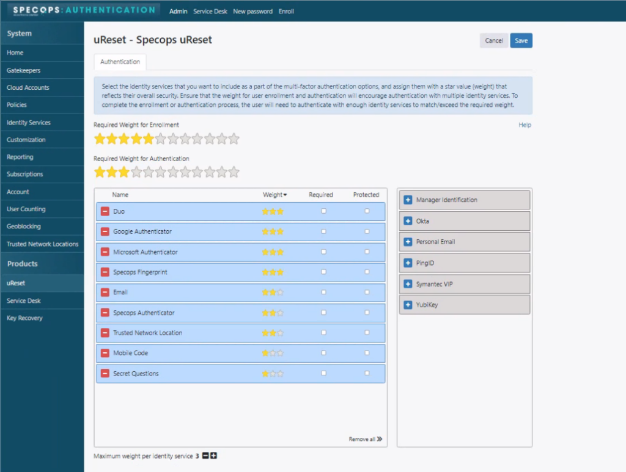Check Protected for Trusted Network Location
The height and width of the screenshot is (472, 626).
(x=367, y=332)
